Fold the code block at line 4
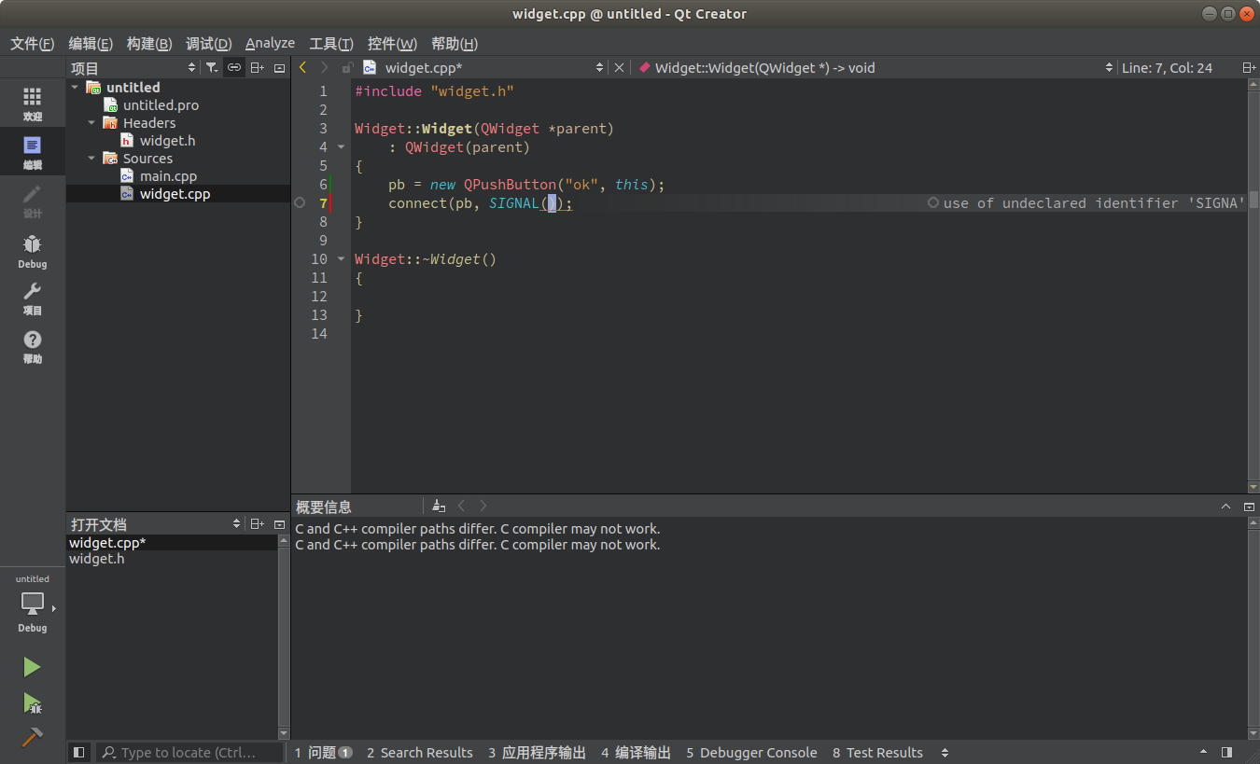 click(x=341, y=146)
